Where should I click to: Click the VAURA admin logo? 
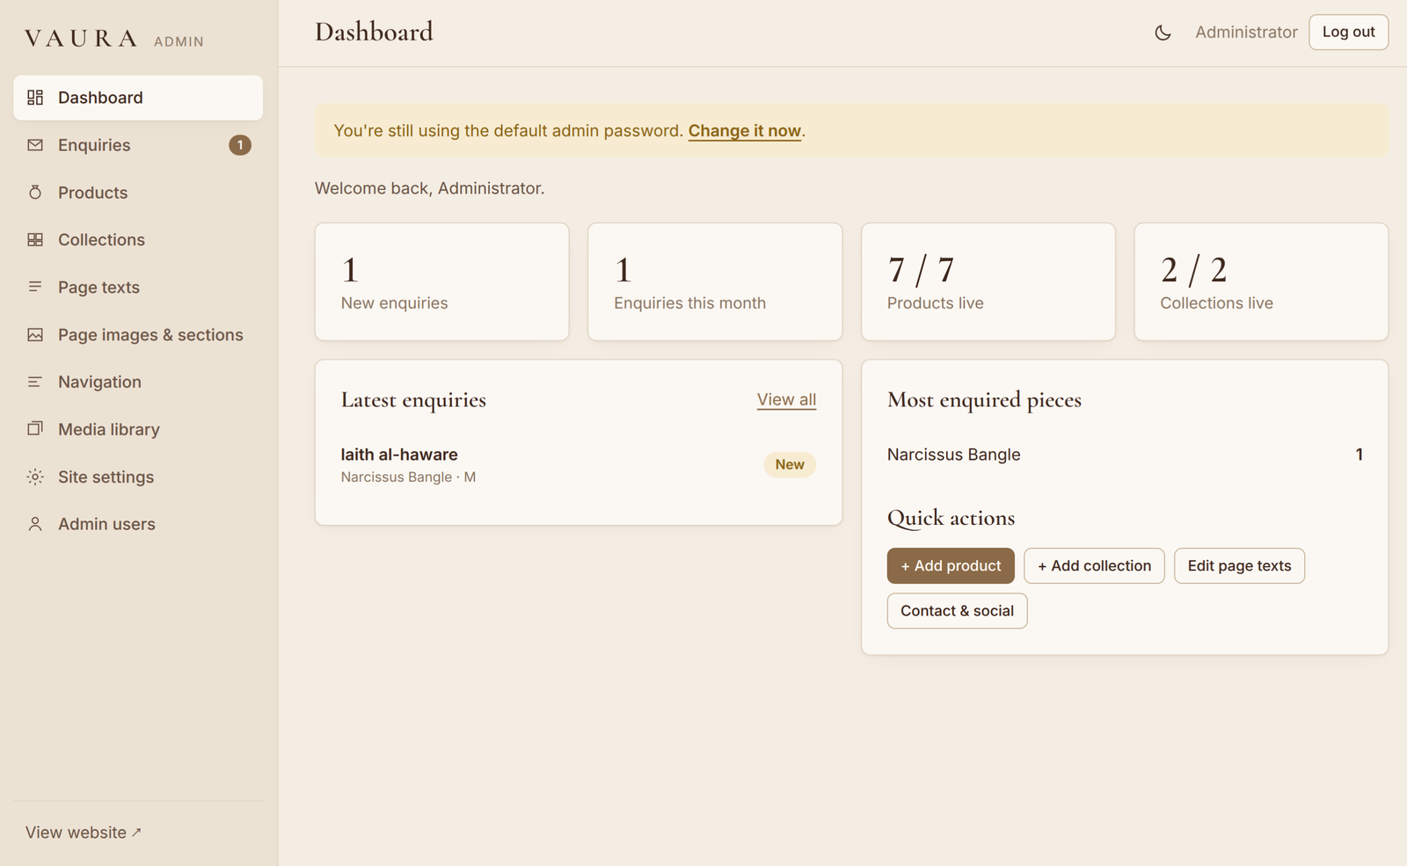click(114, 39)
